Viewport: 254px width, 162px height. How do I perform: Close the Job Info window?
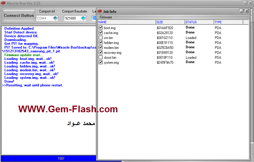tap(246, 11)
